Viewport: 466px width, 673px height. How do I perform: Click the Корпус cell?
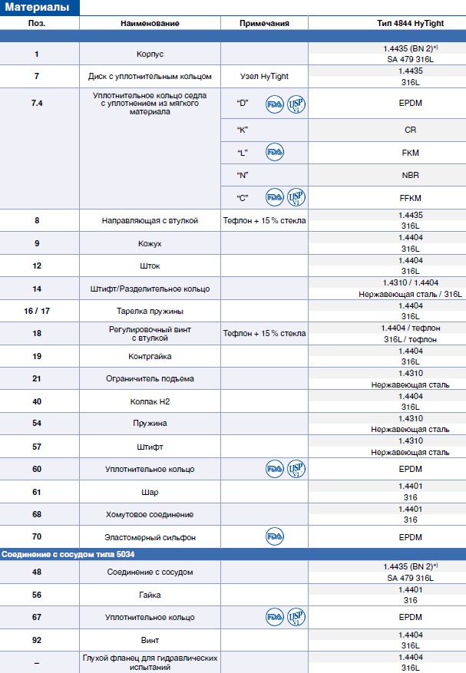(x=150, y=54)
